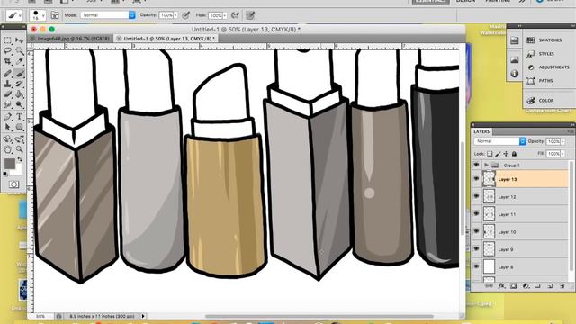Hide Layer 13 visibility
This screenshot has width=576, height=324.
click(x=476, y=179)
